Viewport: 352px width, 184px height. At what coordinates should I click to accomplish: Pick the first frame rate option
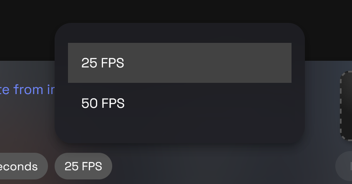[179, 63]
